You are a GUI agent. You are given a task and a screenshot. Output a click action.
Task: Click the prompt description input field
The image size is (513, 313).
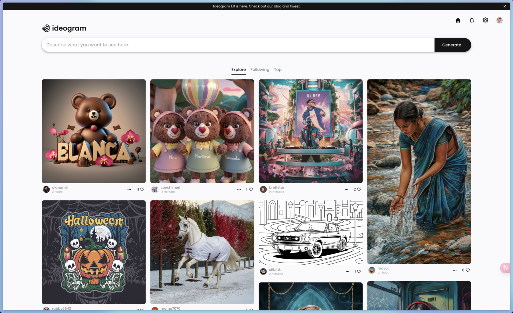click(x=238, y=45)
